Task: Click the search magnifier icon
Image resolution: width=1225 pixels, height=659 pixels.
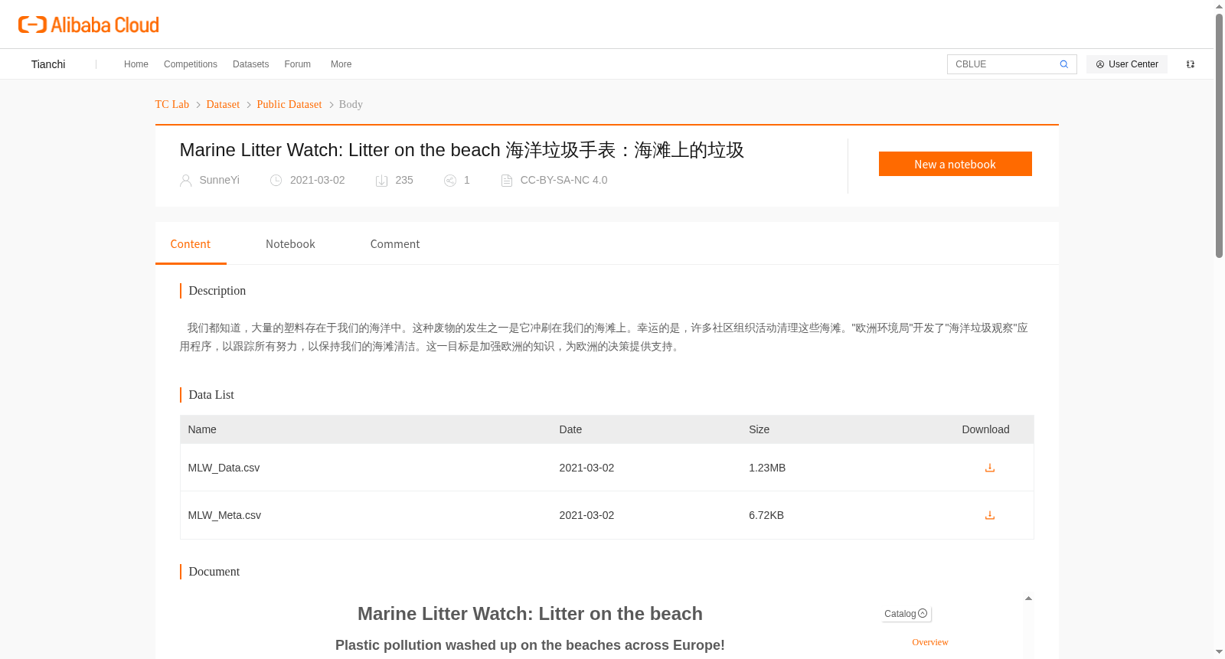Action: [x=1063, y=64]
